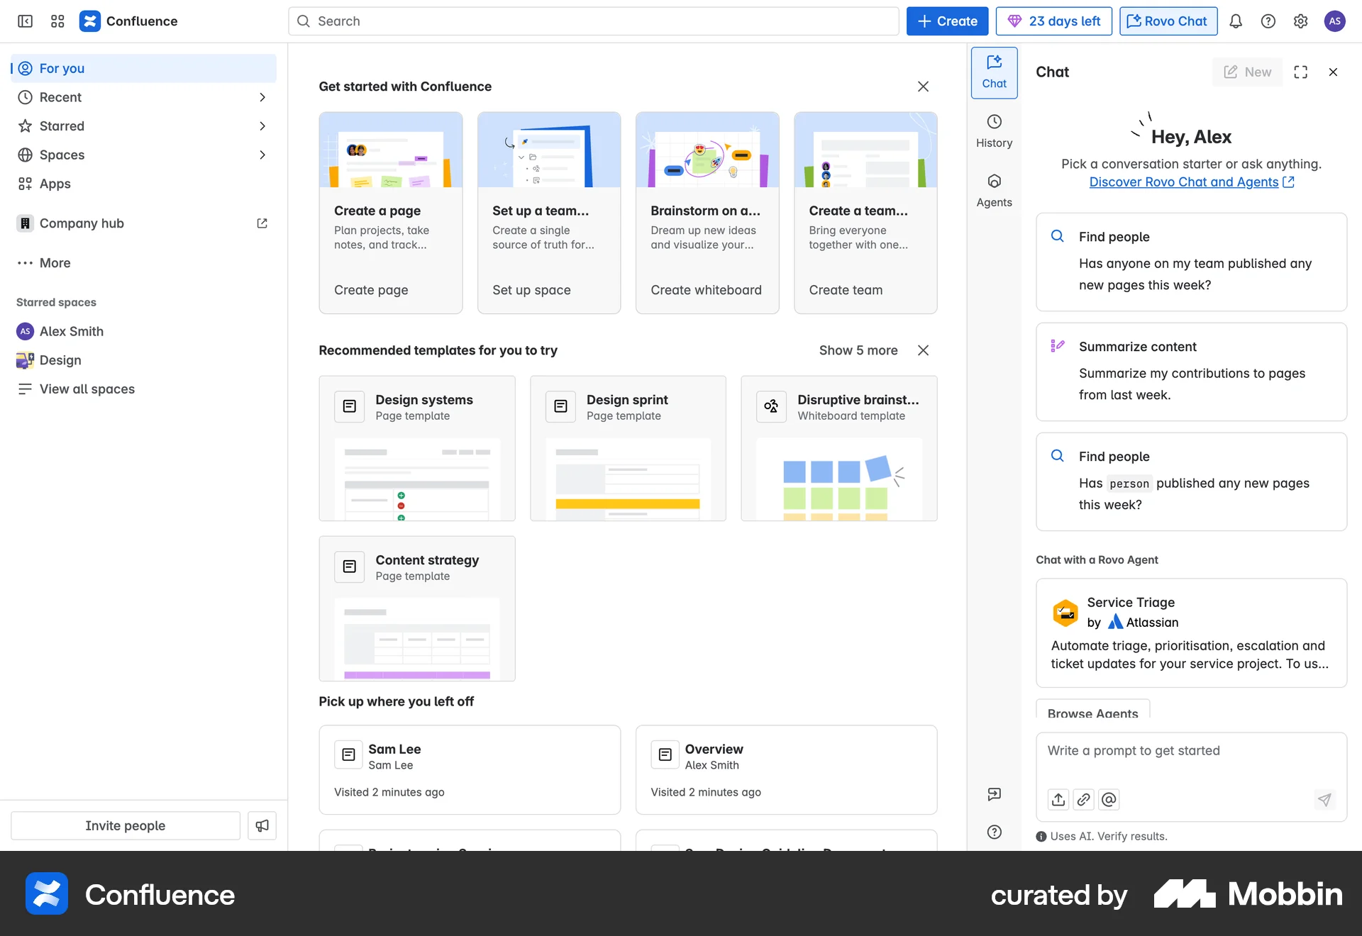
Task: Show 5 more recommended templates
Action: pos(858,350)
